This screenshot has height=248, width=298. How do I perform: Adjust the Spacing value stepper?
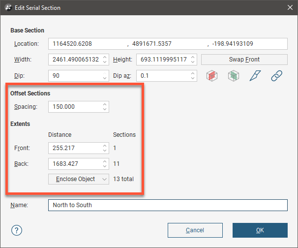(105, 107)
